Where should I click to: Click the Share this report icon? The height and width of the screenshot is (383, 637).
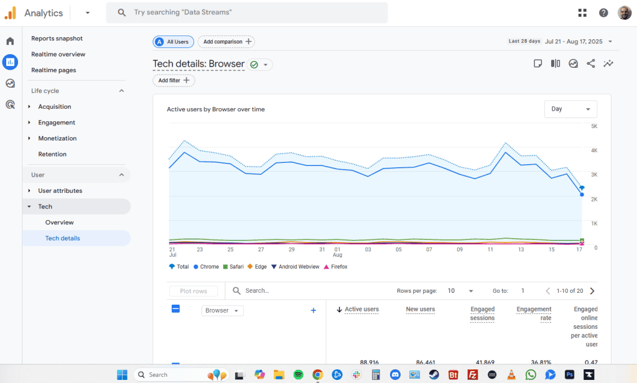pos(590,63)
